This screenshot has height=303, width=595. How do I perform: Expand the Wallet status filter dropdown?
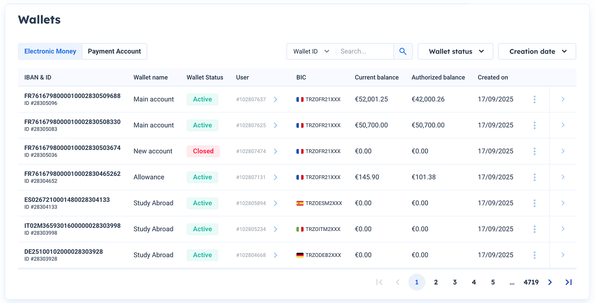tap(456, 51)
